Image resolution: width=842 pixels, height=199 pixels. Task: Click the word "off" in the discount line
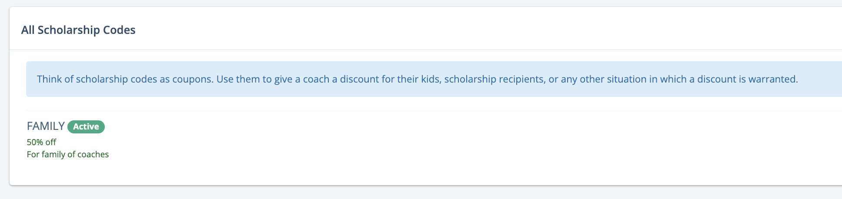51,142
